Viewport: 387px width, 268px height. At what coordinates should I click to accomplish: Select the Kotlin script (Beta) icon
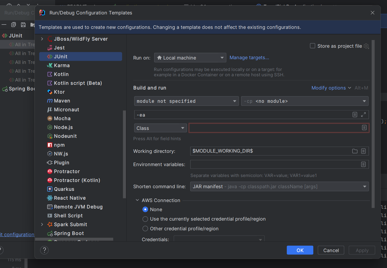pos(50,83)
